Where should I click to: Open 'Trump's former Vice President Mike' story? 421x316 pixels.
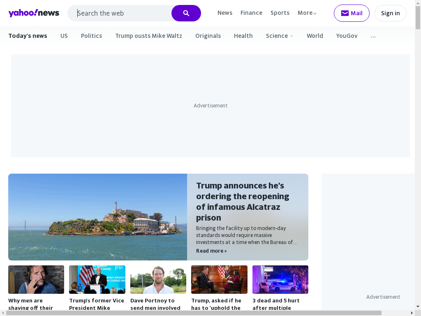[97, 304]
